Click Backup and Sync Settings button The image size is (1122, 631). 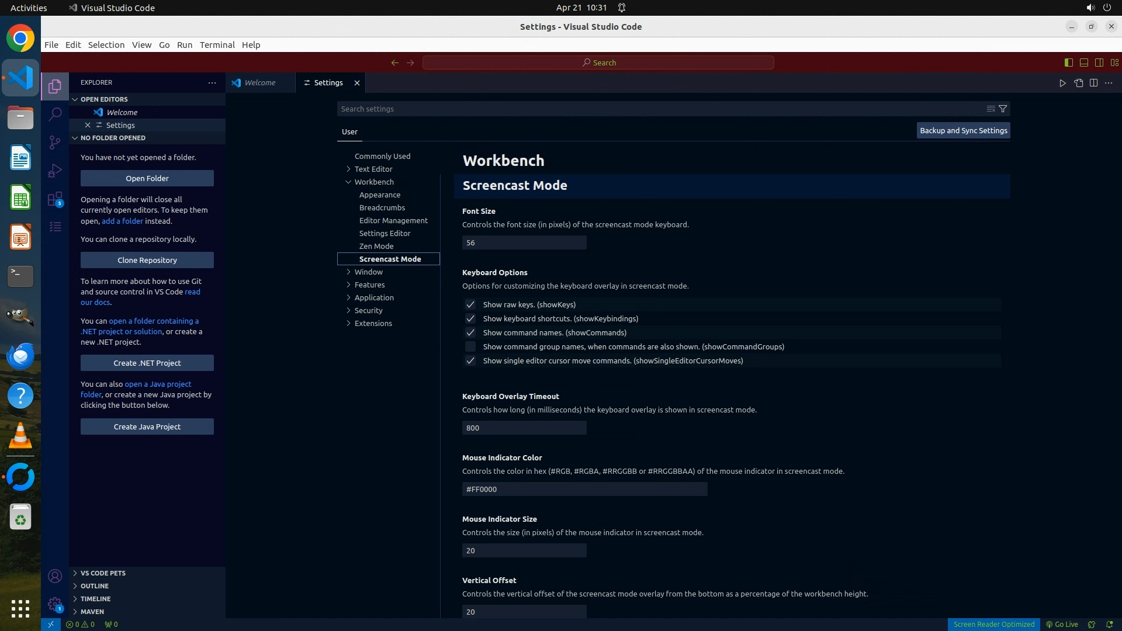(x=963, y=130)
